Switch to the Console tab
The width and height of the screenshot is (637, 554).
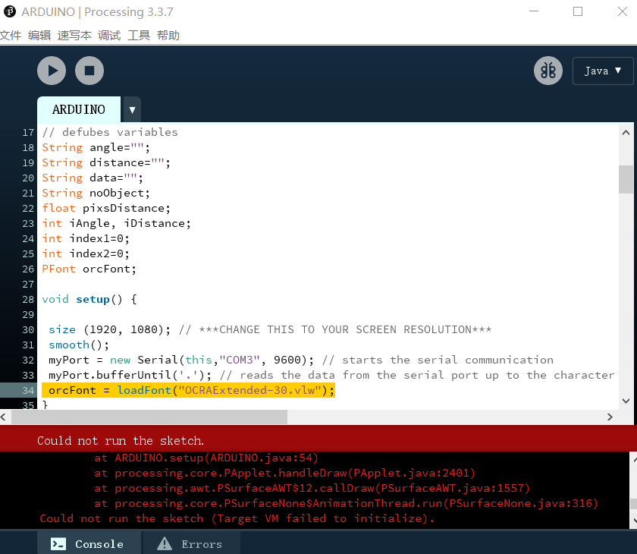[89, 543]
